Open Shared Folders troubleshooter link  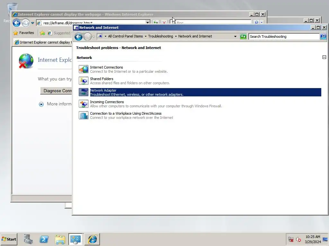point(102,79)
